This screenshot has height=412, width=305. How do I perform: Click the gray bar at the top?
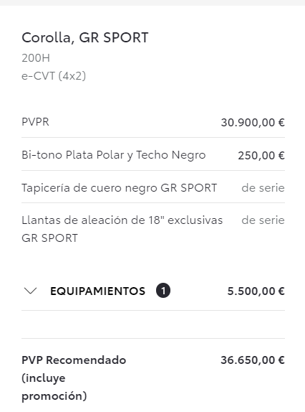[152, 3]
